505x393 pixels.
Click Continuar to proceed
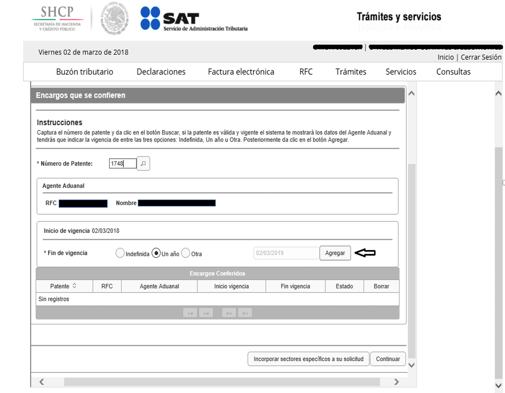[388, 359]
